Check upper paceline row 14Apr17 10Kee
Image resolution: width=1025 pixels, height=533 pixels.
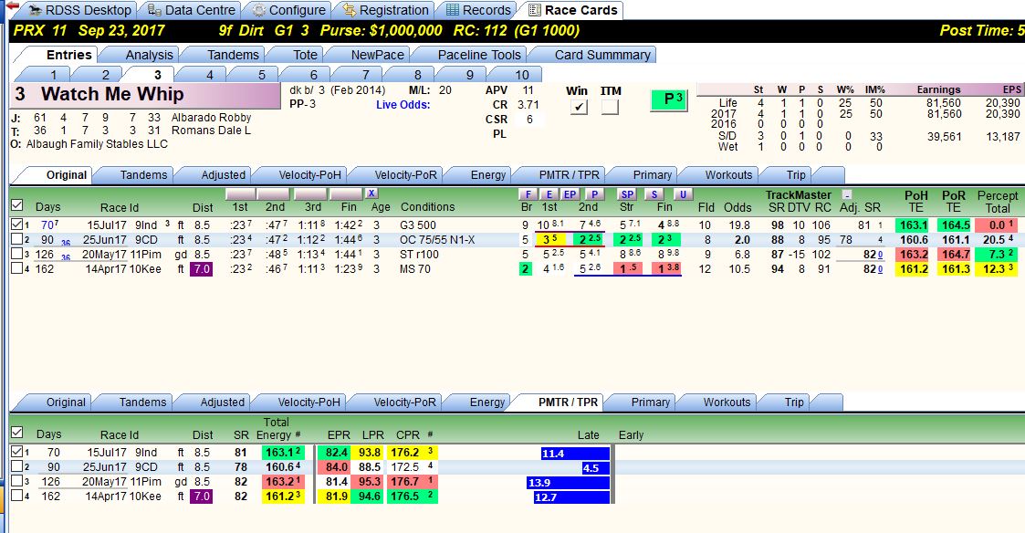pos(17,268)
